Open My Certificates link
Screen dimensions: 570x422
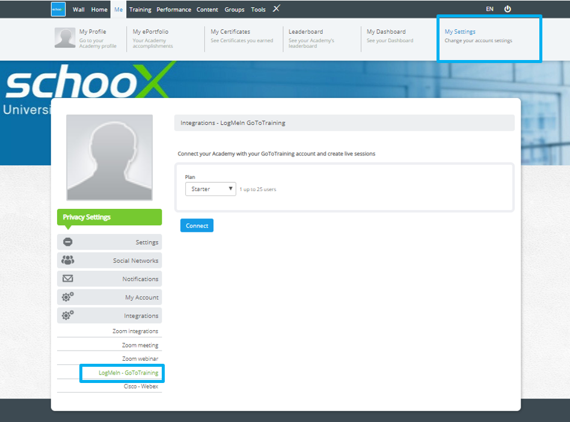pos(230,32)
